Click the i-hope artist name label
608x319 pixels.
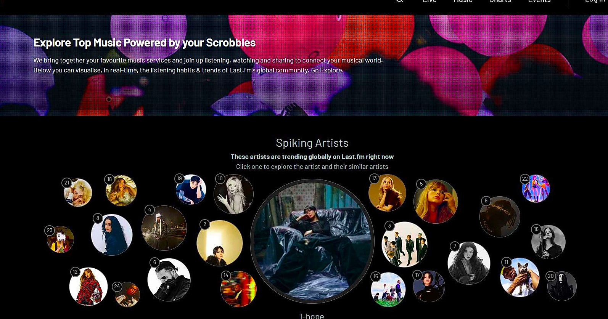pos(312,316)
